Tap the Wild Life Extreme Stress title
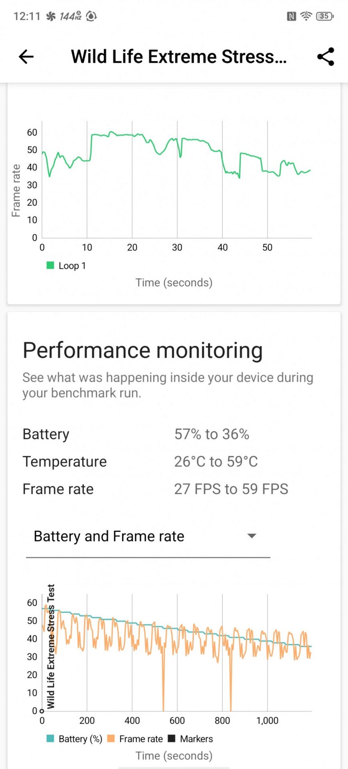The image size is (348, 769). (179, 56)
